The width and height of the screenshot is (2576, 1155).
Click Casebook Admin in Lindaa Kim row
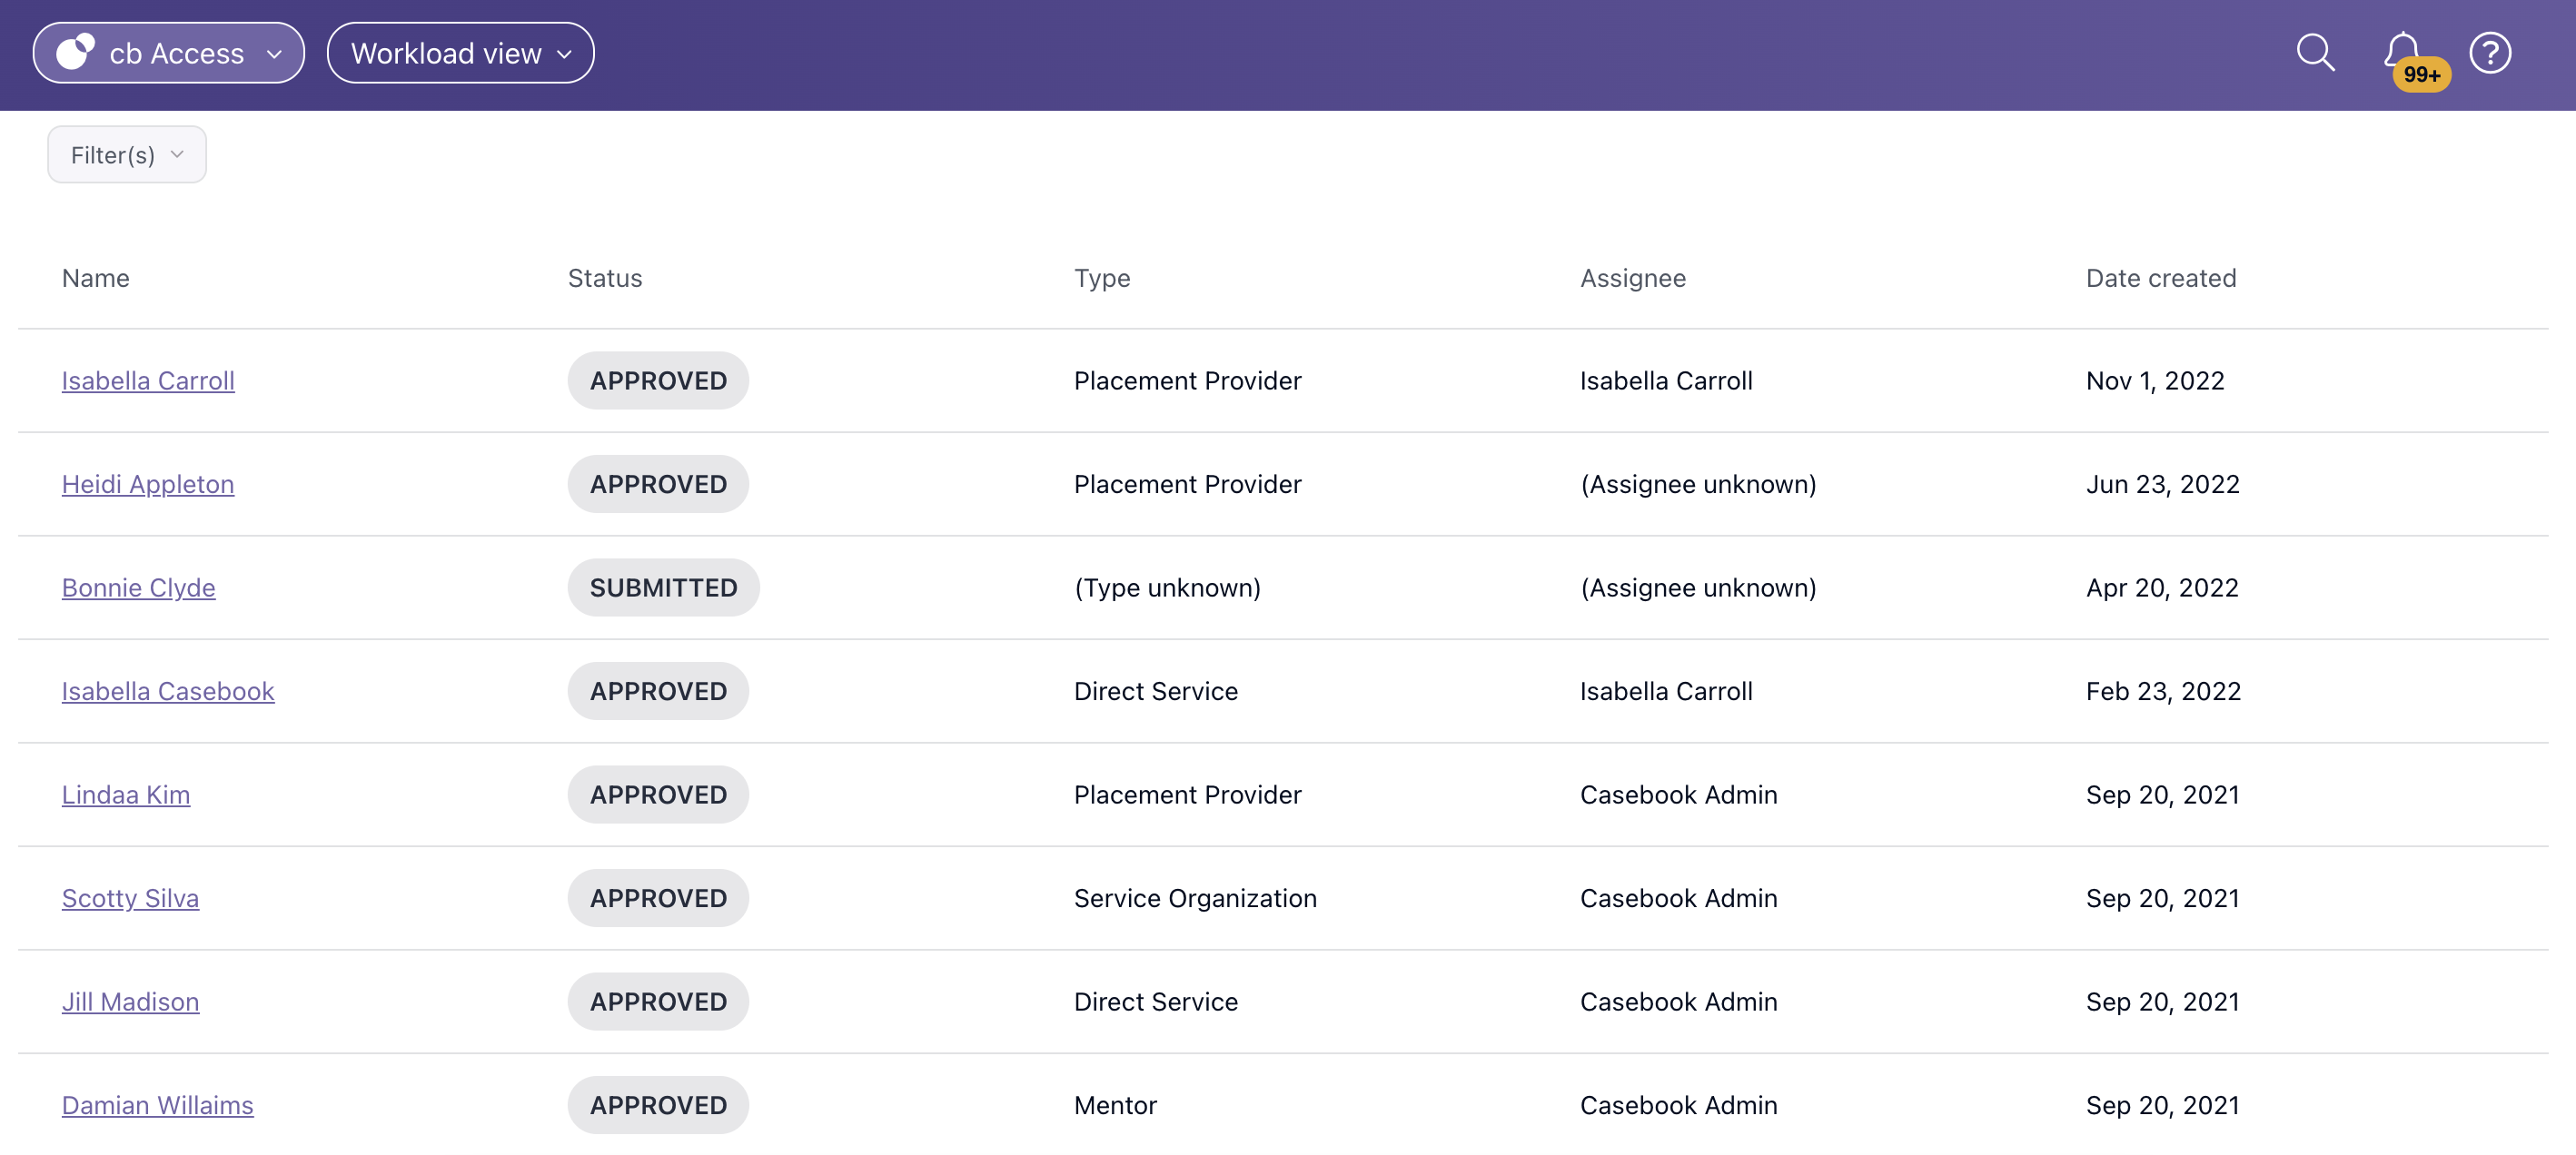coord(1679,795)
